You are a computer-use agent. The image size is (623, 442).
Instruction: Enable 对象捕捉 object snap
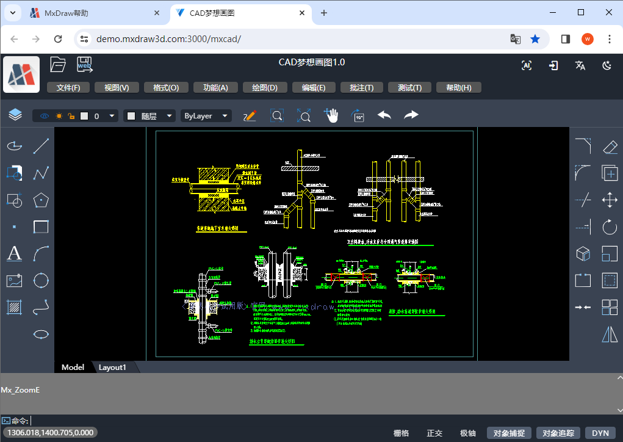[508, 433]
